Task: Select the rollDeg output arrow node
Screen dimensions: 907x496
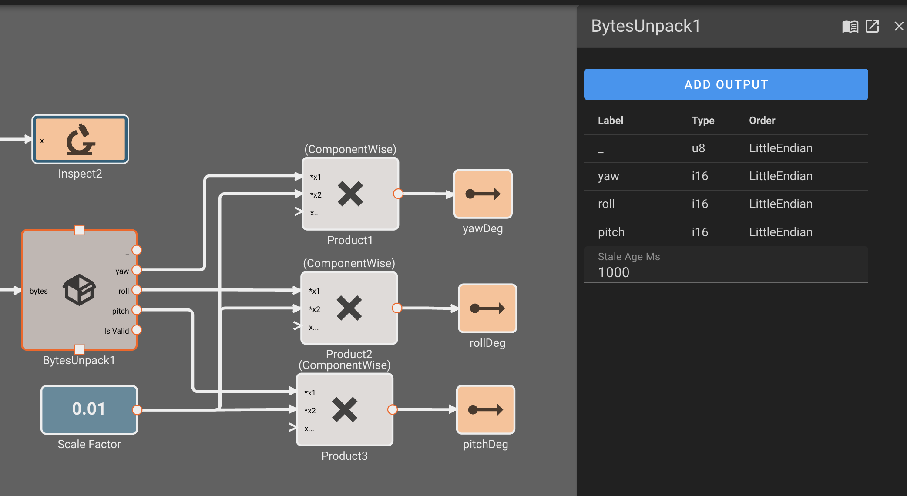Action: click(487, 308)
